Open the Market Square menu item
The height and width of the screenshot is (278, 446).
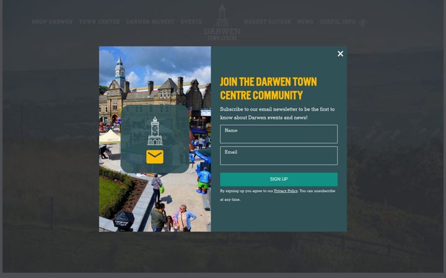[x=267, y=22]
